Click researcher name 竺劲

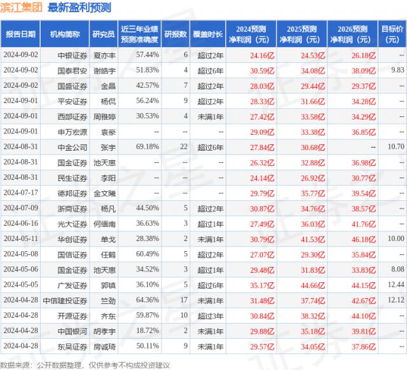(x=108, y=301)
